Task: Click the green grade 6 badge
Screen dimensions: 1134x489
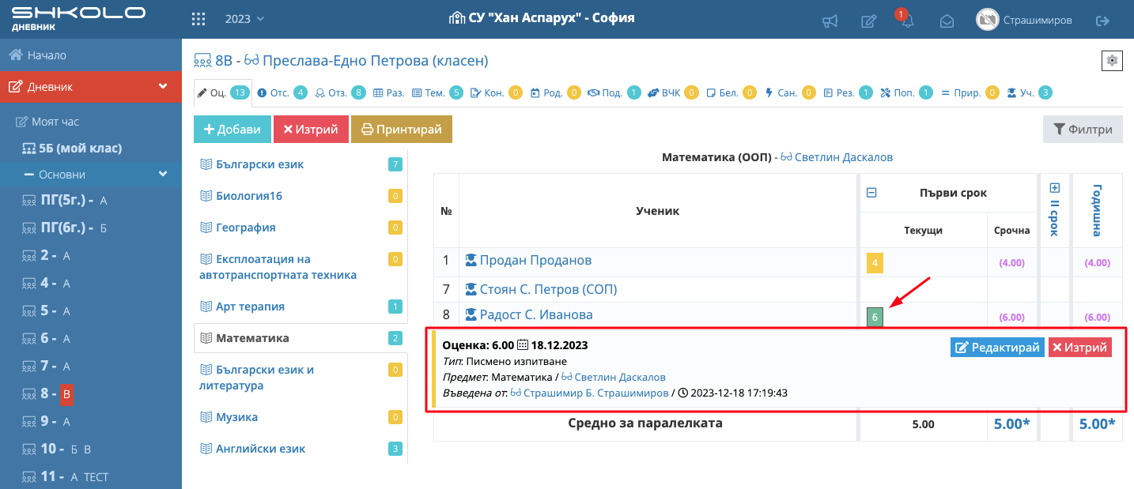Action: pos(875,317)
